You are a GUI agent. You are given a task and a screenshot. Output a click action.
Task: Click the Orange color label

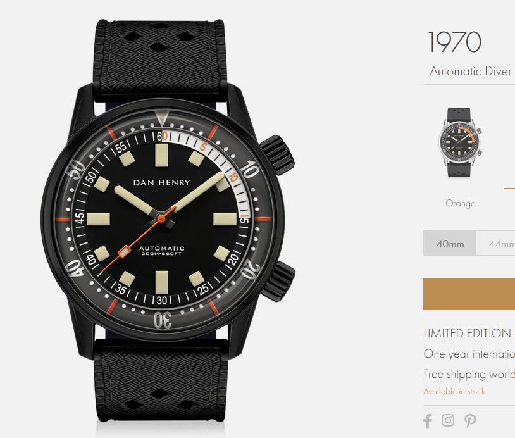click(x=460, y=203)
